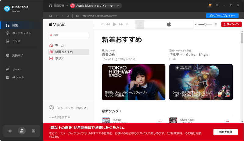Click the home icon in address bar
The width and height of the screenshot is (244, 141).
click(51, 16)
